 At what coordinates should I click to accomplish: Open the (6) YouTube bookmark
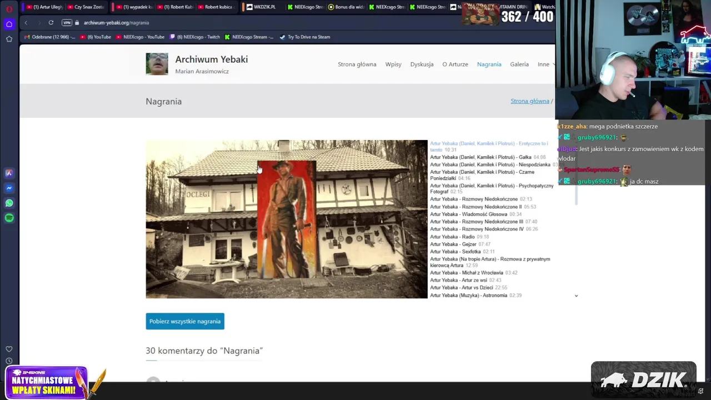click(x=96, y=37)
